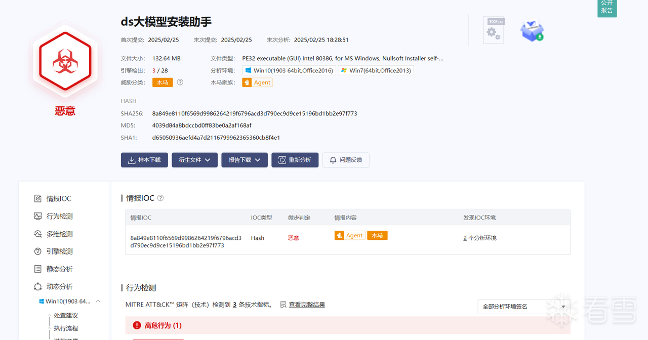The width and height of the screenshot is (648, 340).
Task: Click the SHA256 value in the HASH section
Action: click(255, 113)
